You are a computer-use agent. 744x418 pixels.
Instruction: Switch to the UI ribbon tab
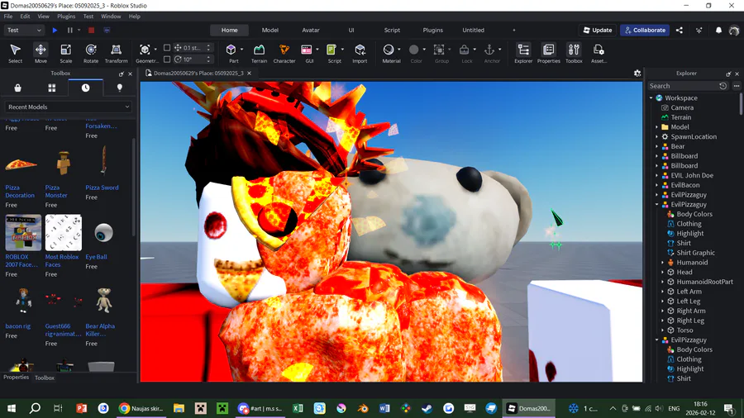[351, 30]
